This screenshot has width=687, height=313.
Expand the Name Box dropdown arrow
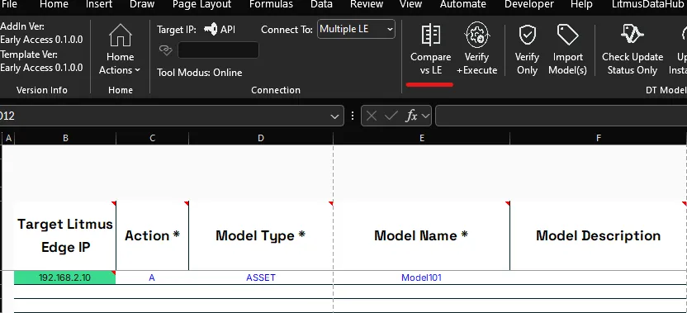coord(334,116)
